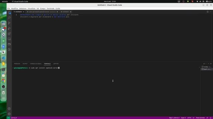Open the Search view in activity bar
This screenshot has width=213, height=119.
[9, 18]
